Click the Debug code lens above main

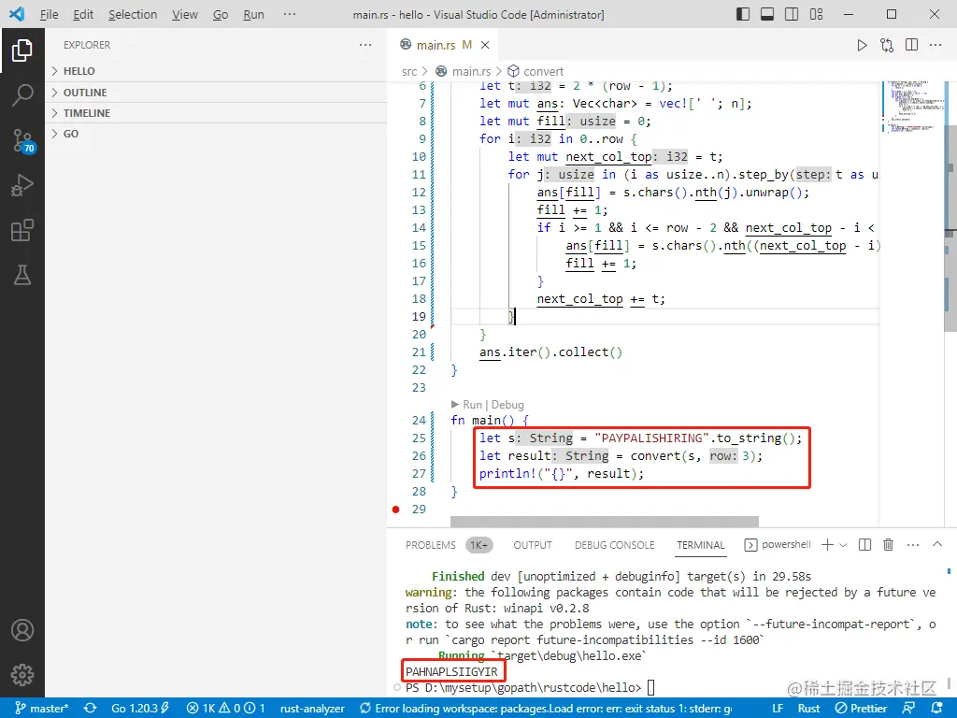pyautogui.click(x=507, y=405)
